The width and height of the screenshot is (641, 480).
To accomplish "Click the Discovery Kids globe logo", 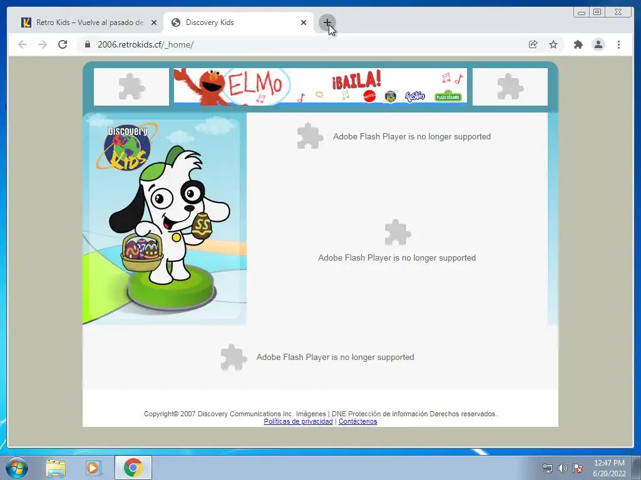I will 127,146.
